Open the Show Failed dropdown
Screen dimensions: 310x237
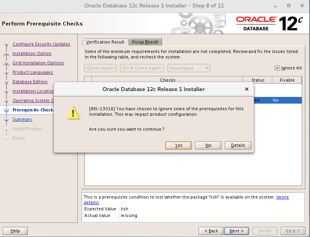click(189, 68)
